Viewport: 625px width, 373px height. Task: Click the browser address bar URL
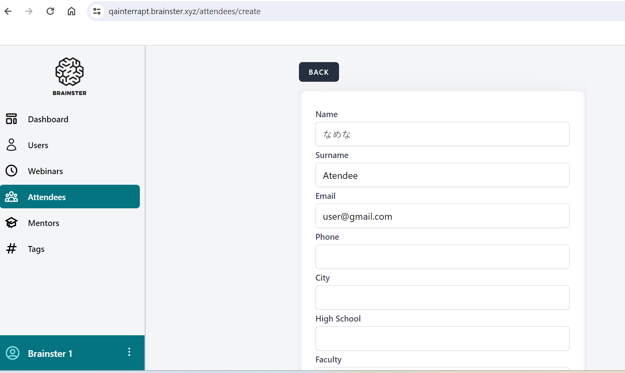click(x=185, y=11)
